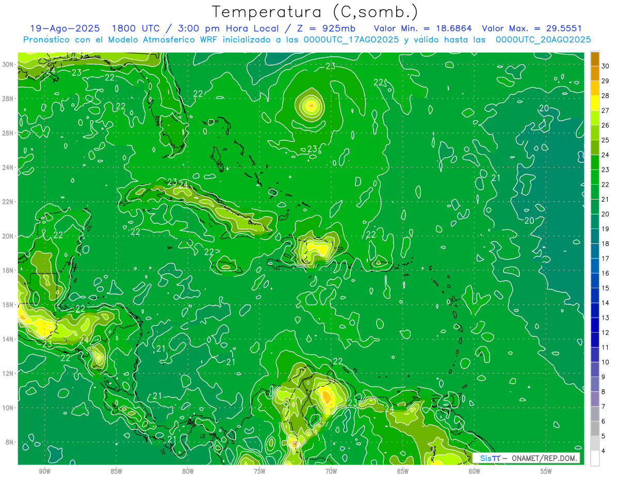Click the title 'Temperatura (C,somb.)'
Image resolution: width=619 pixels, height=478 pixels.
coord(315,12)
